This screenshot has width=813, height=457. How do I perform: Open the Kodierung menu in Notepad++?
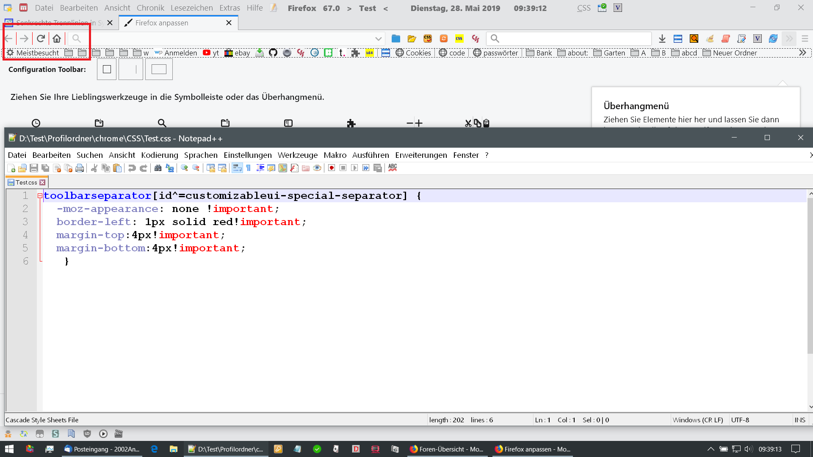click(159, 155)
